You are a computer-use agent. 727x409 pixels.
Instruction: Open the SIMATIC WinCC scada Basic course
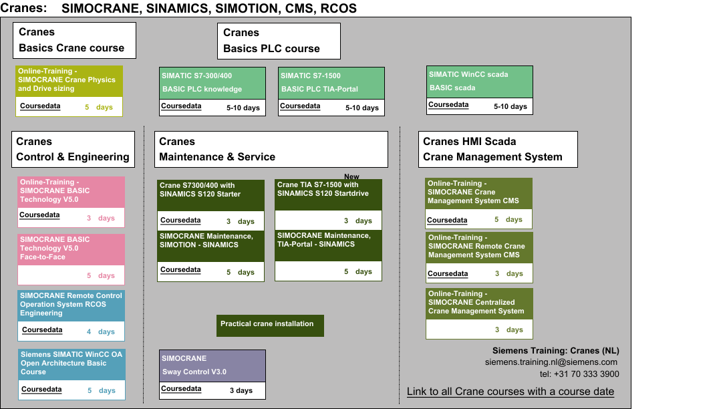(x=479, y=81)
